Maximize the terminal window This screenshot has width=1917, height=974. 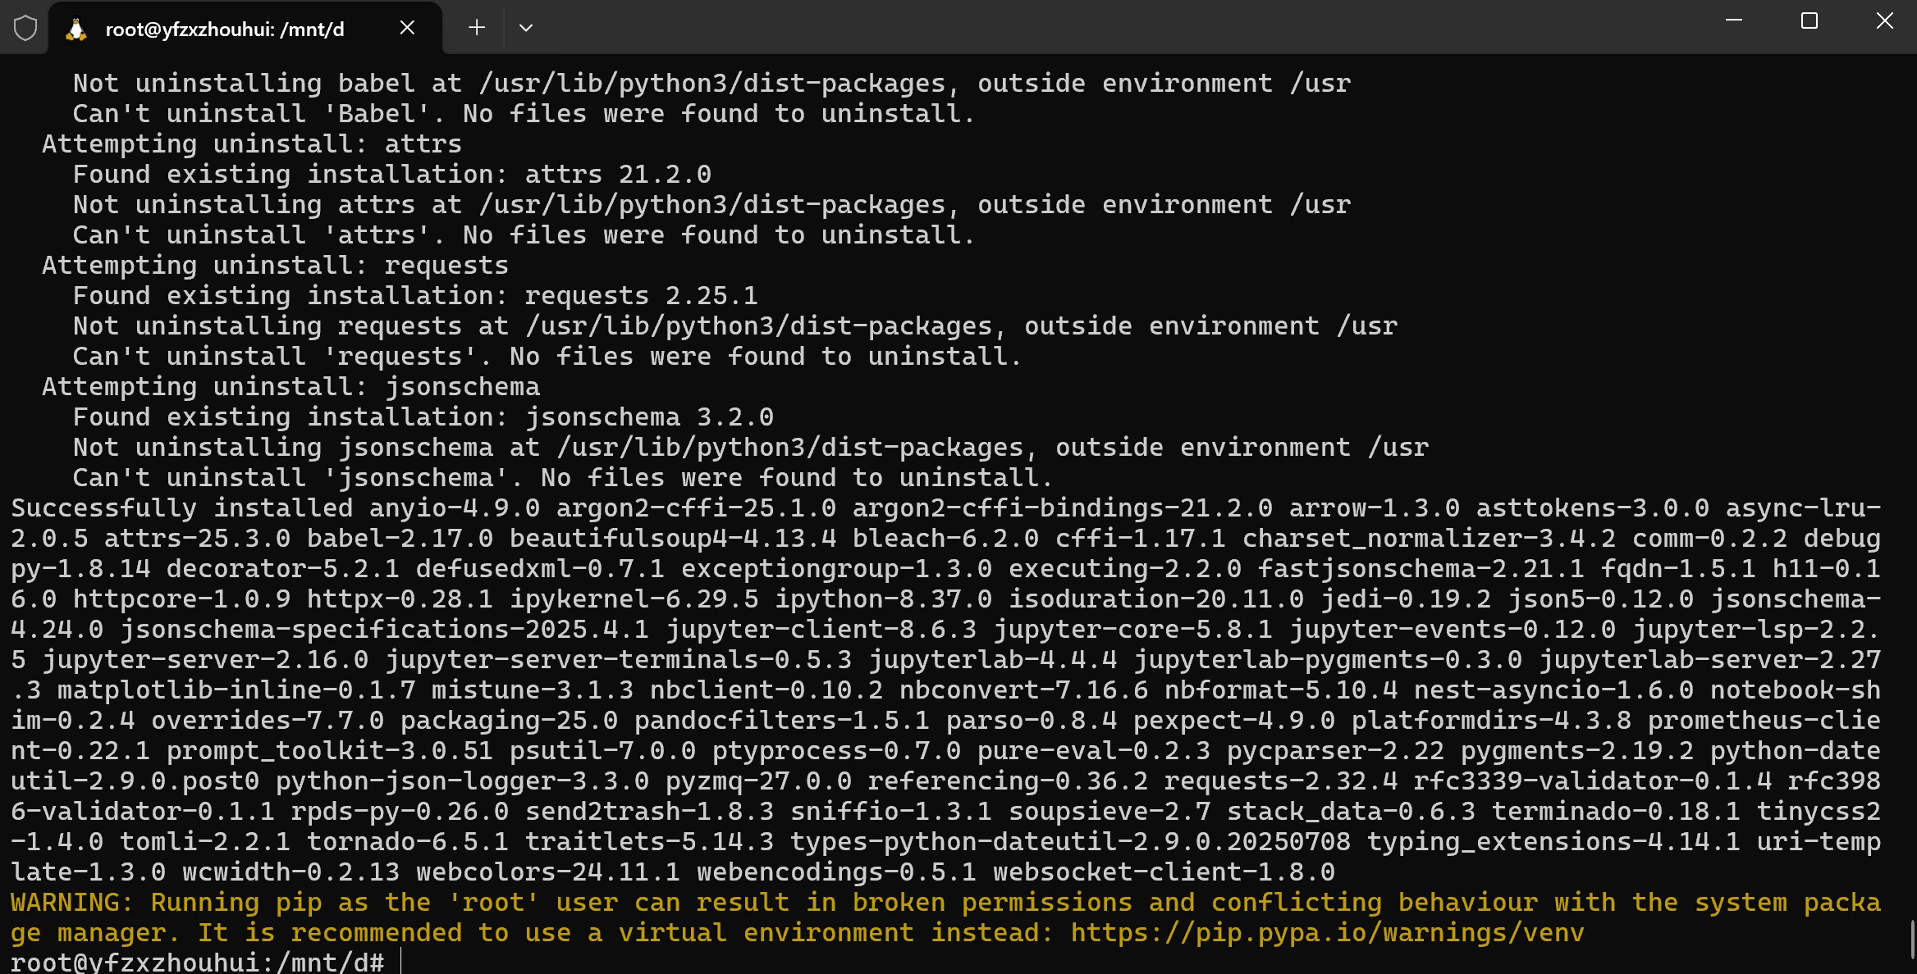1809,20
